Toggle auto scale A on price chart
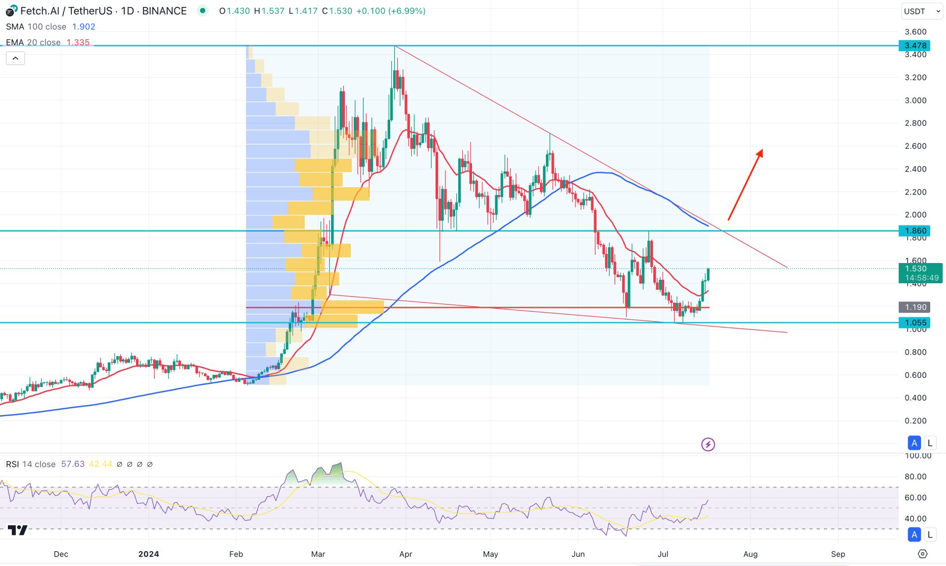Viewport: 946px width, 566px height. click(x=914, y=443)
